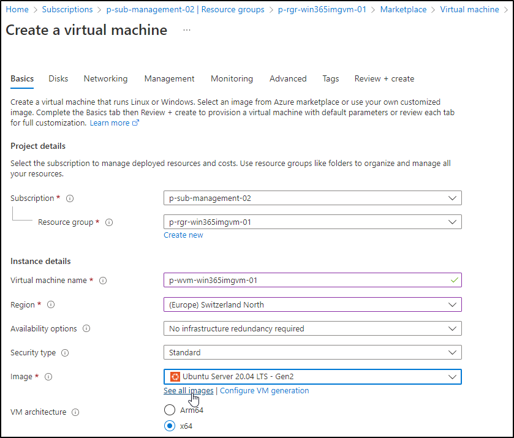Click the Create a virtual machine title
Screen dimensions: 514x438
(x=86, y=30)
